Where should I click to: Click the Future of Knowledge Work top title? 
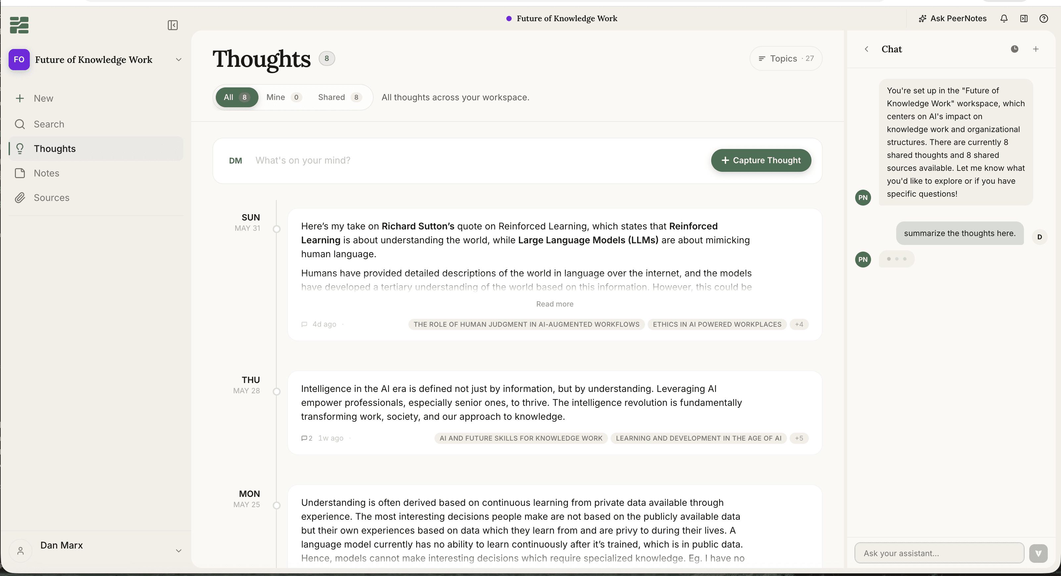(x=567, y=18)
